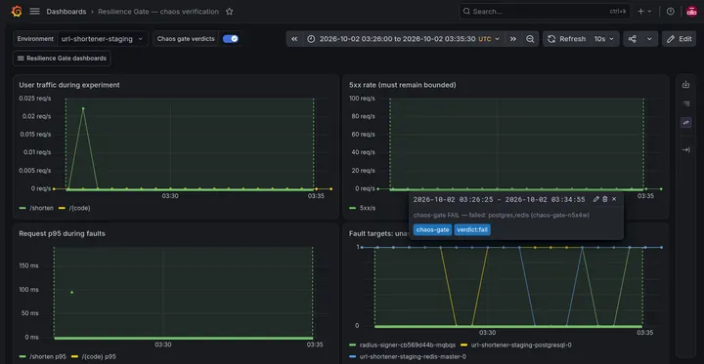Star this dashboard as favorite
The width and height of the screenshot is (704, 364).
pos(230,12)
